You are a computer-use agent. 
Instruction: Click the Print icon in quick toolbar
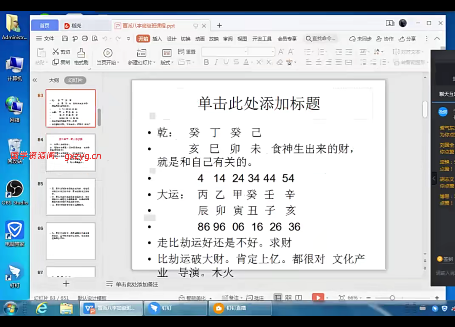pos(85,39)
